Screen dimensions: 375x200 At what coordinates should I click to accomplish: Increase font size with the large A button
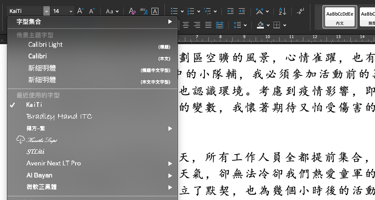tap(80, 11)
